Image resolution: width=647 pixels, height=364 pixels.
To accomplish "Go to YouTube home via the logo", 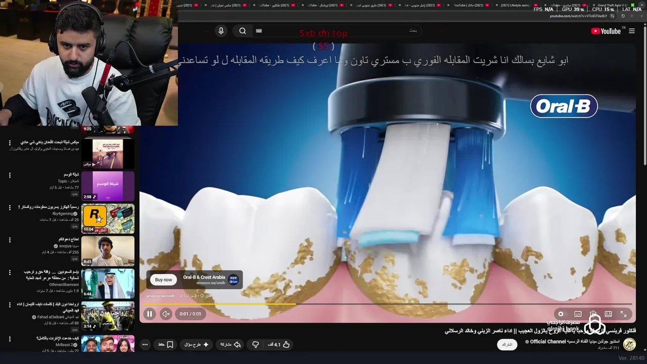I will click(x=606, y=31).
